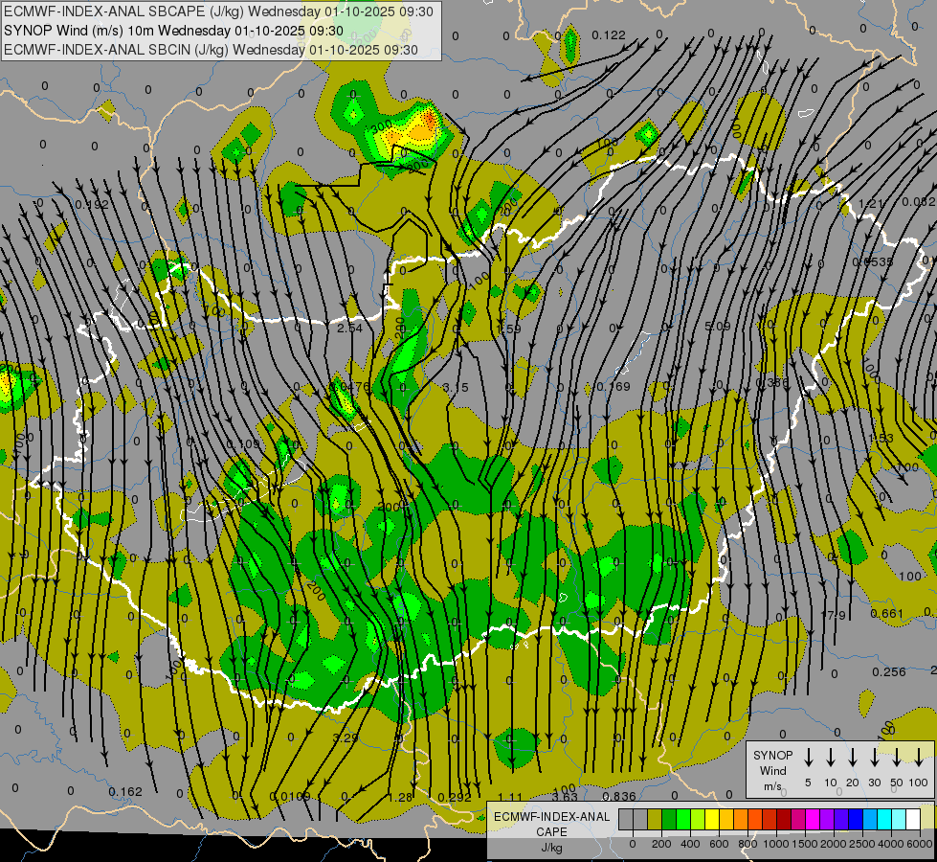Click the 30 m/s wind legend arrow
Image resolution: width=937 pixels, height=862 pixels.
pos(874,757)
